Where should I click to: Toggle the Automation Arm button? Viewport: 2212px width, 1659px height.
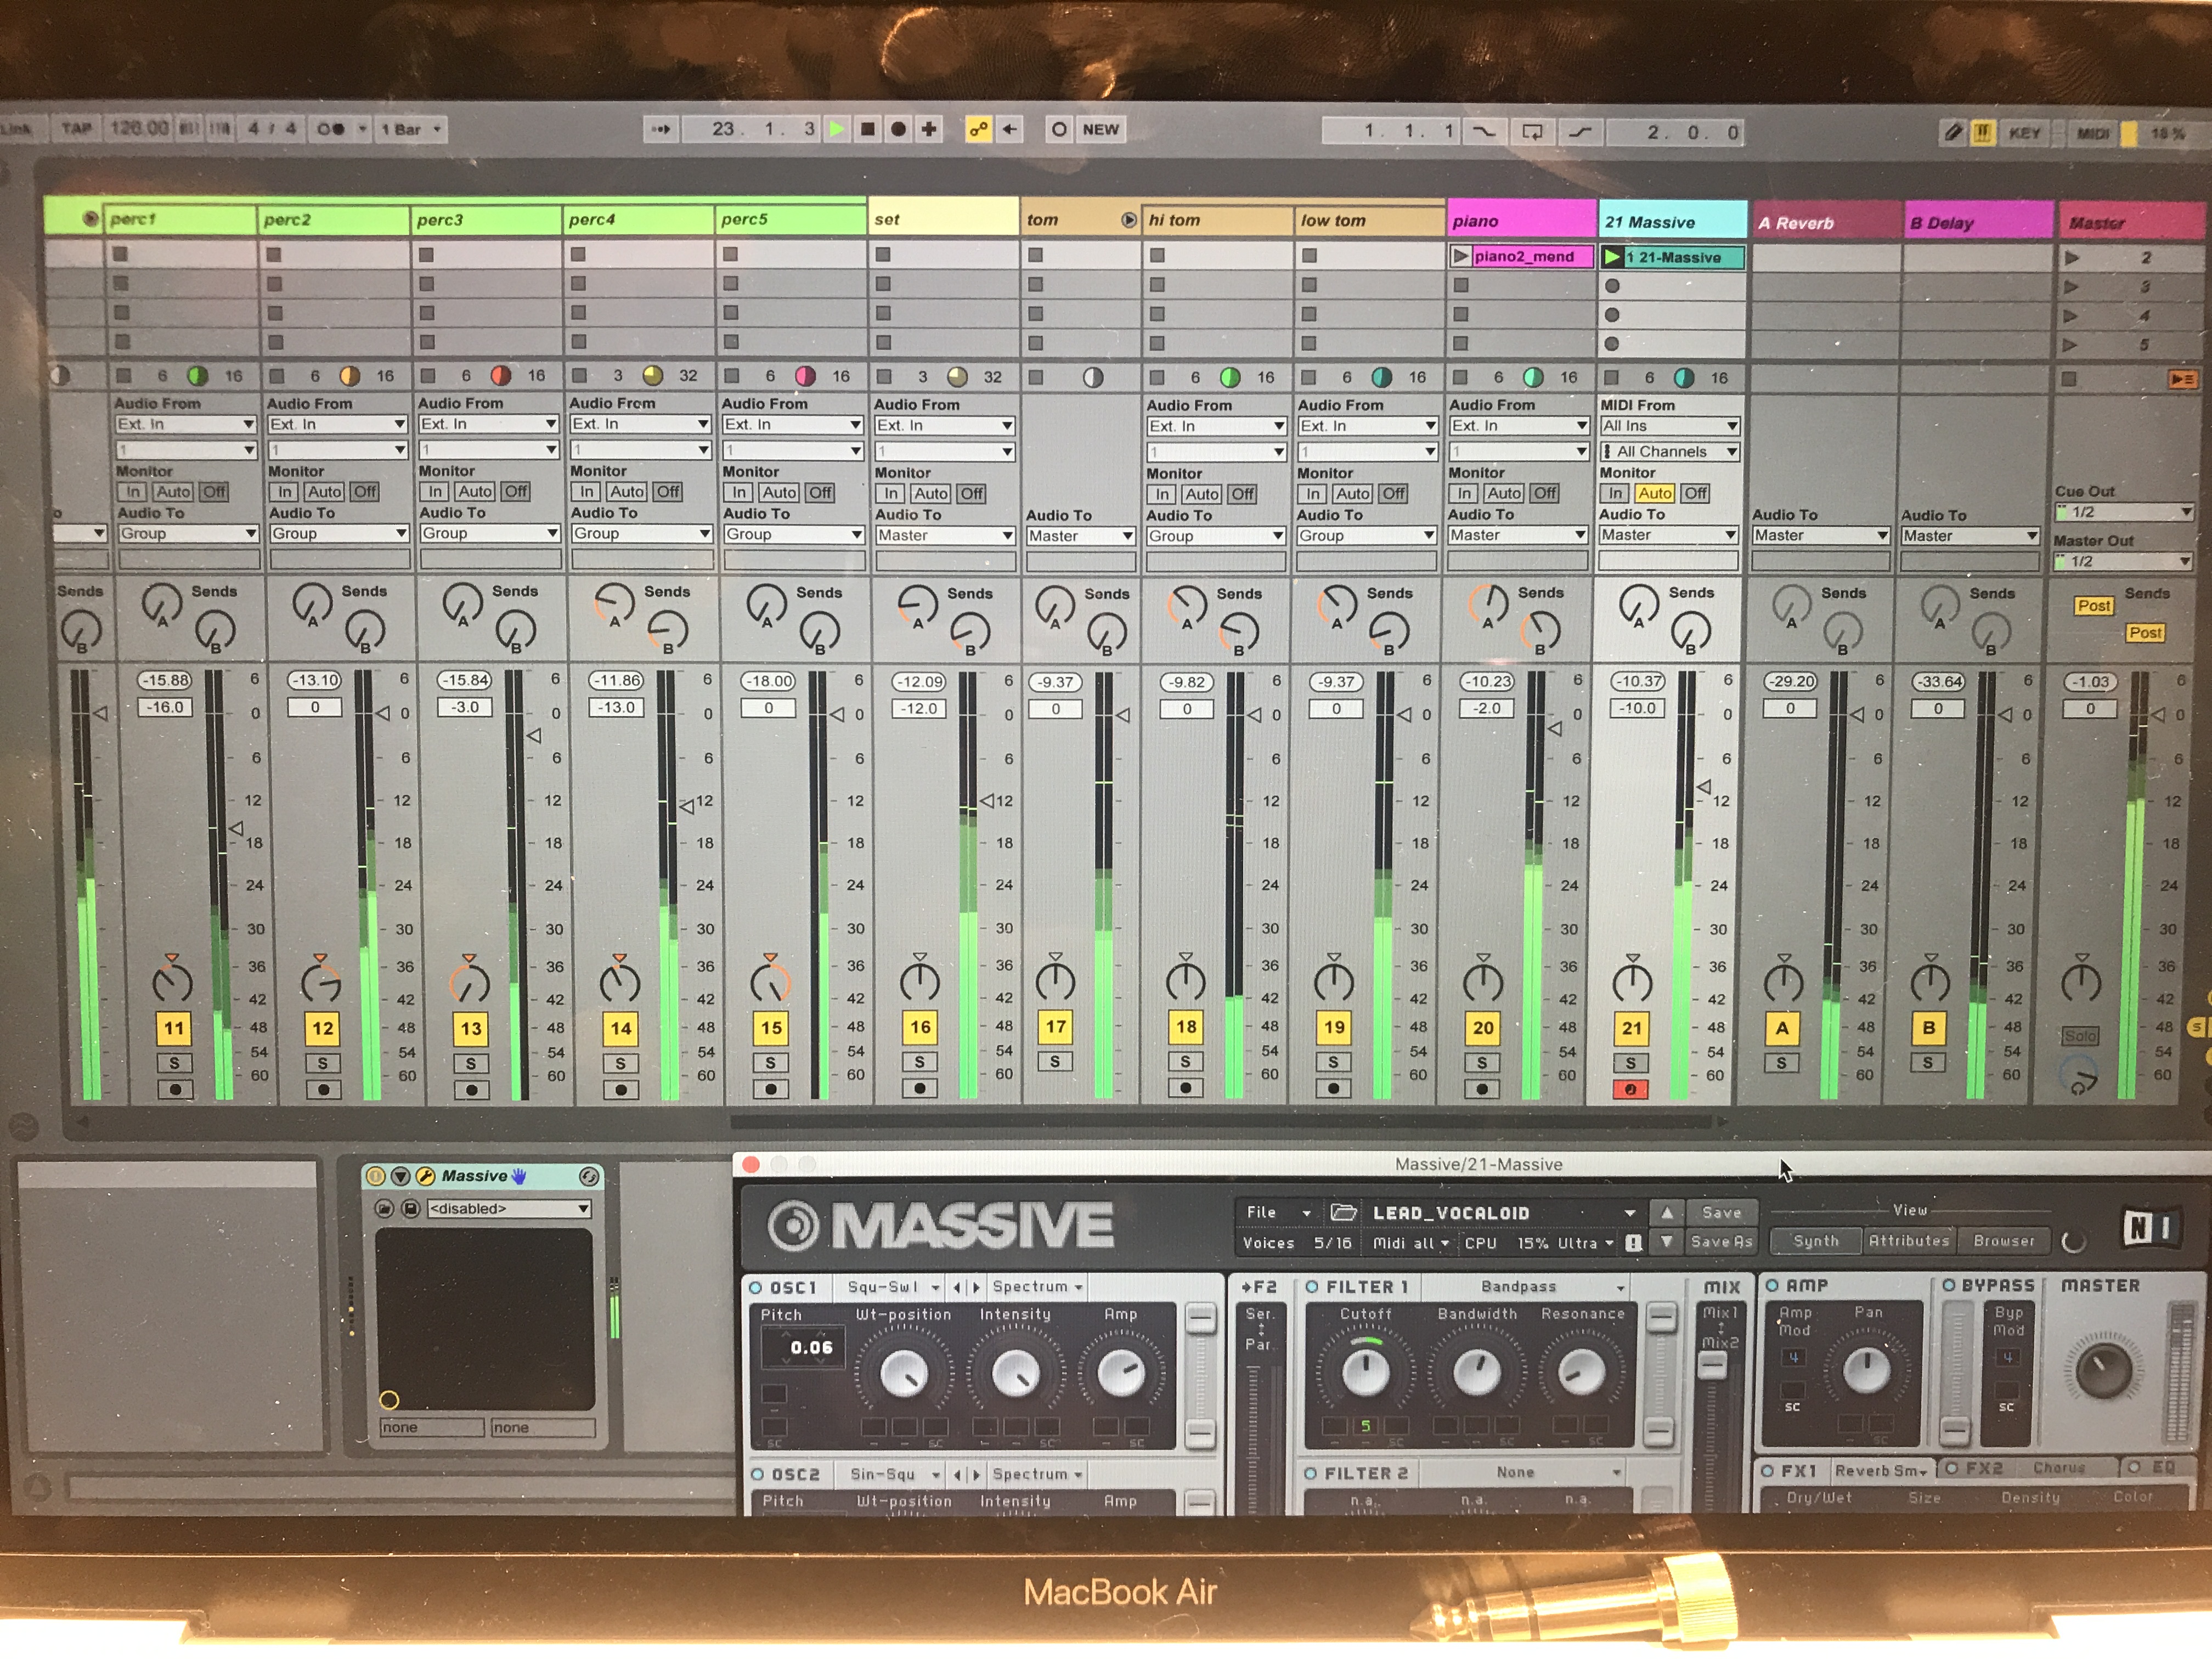978,129
